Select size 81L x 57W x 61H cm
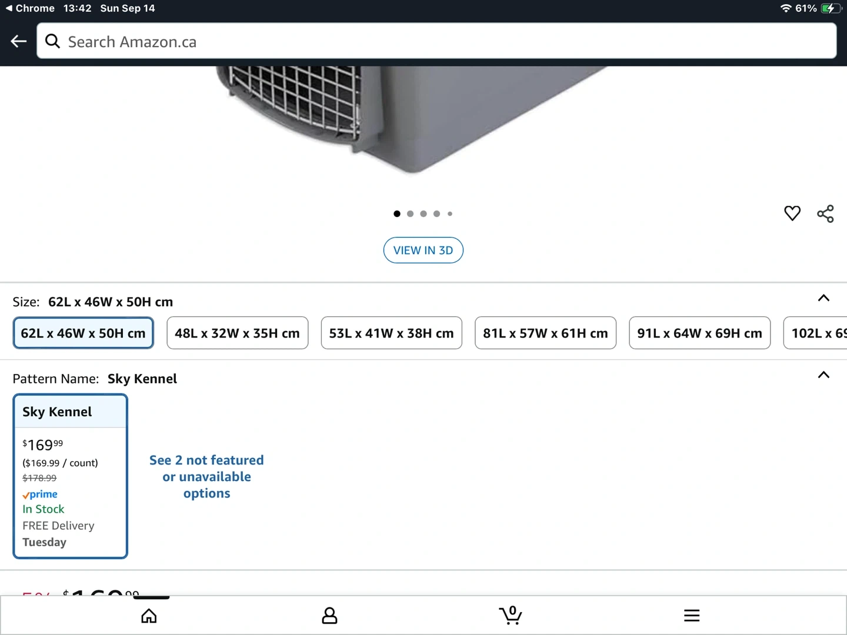The height and width of the screenshot is (635, 847). tap(545, 333)
